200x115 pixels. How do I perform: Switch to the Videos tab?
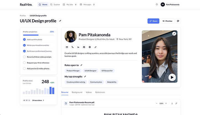(89, 92)
